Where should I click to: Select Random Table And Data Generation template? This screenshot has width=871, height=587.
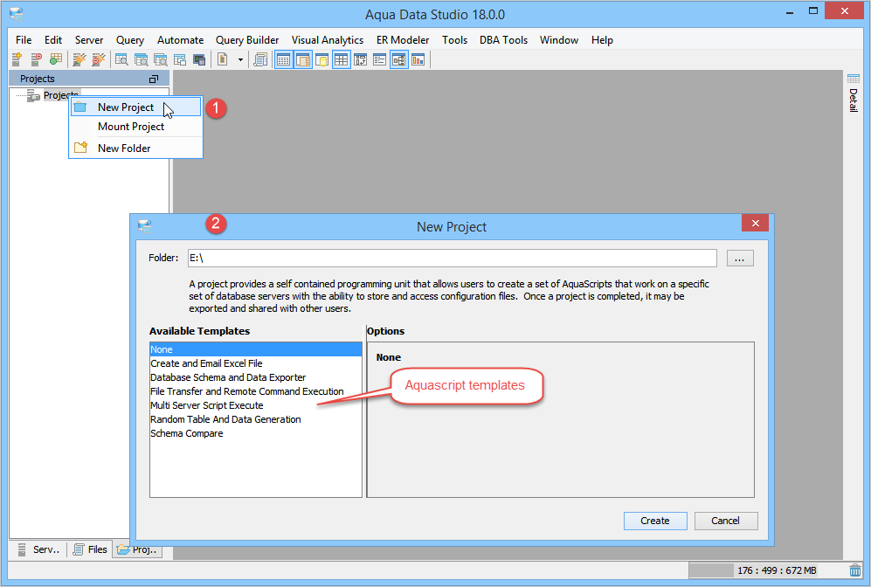(255, 419)
